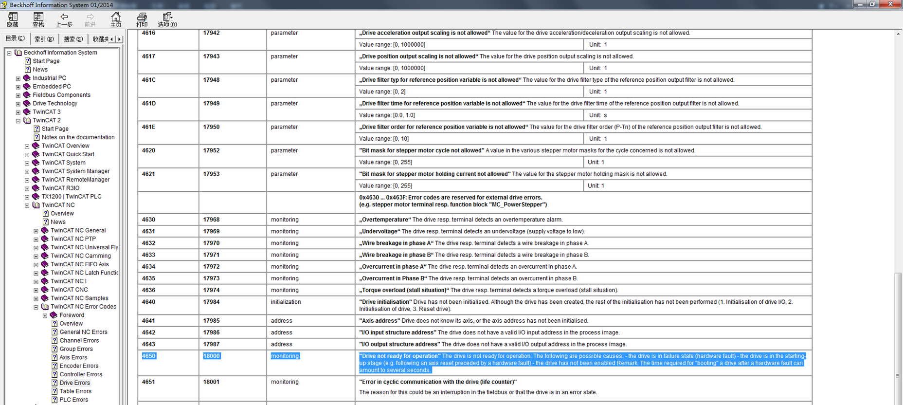Collapse TwinCAT NC Error Codes node

(36, 307)
